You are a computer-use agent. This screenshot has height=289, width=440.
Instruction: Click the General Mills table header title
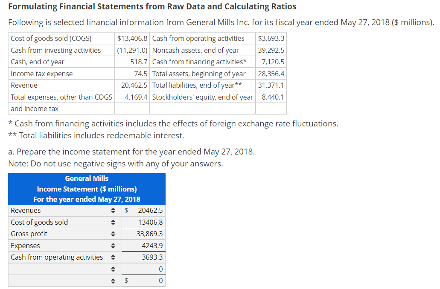[87, 178]
